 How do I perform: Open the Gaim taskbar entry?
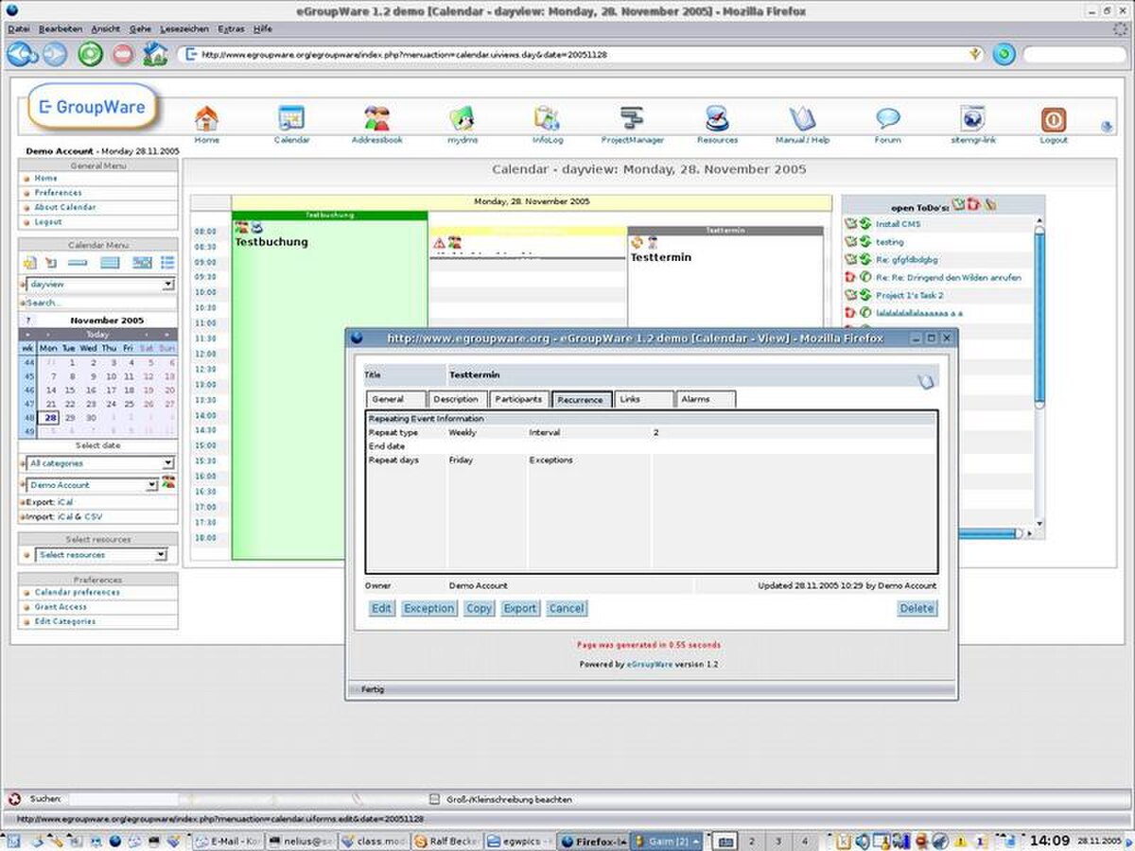[x=667, y=841]
